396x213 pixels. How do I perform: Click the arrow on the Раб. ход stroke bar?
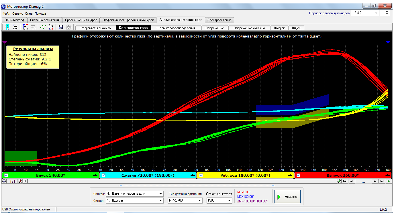click(290, 175)
